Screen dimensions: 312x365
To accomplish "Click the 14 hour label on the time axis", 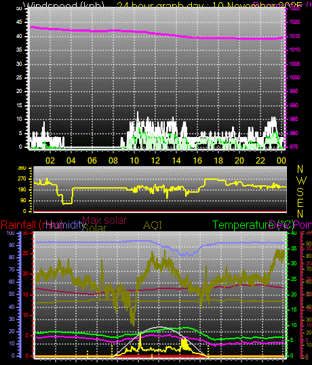I will coord(176,161).
